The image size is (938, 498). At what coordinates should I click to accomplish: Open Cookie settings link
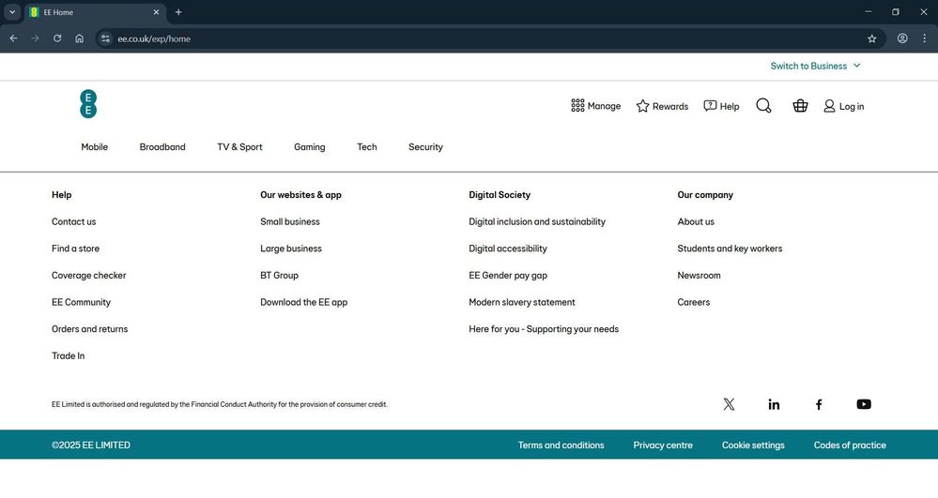[x=753, y=445]
